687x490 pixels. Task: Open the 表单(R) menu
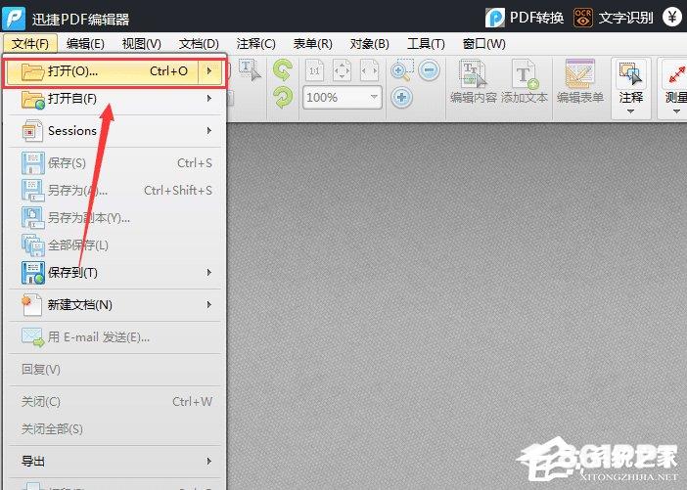coord(313,43)
